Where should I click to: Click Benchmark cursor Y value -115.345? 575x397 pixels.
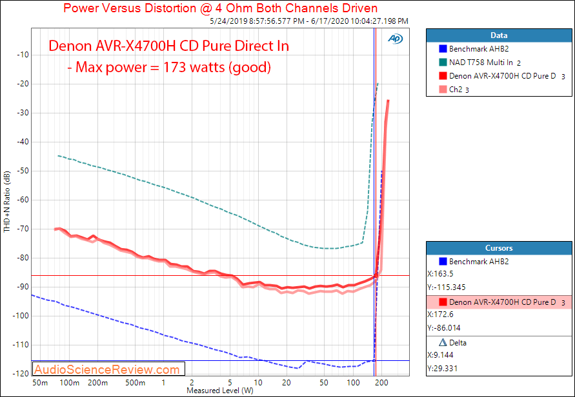pyautogui.click(x=447, y=287)
